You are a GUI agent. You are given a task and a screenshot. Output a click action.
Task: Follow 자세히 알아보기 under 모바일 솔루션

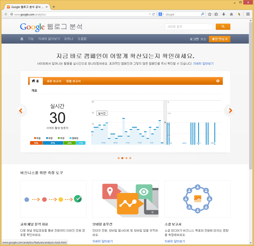coord(103,241)
